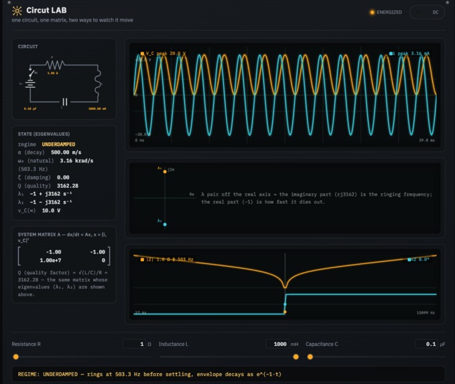The width and height of the screenshot is (455, 384).
Task: Click the eigenvalue explanation about the λ pair
Action: click(316, 198)
